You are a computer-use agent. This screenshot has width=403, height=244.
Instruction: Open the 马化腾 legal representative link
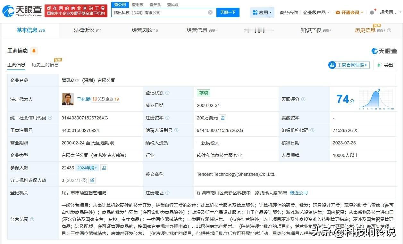click(x=83, y=99)
